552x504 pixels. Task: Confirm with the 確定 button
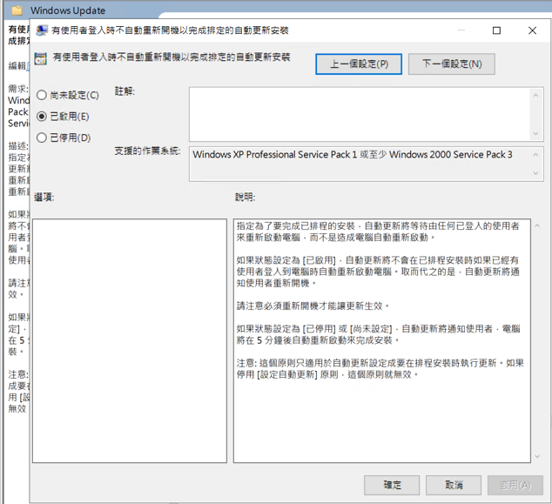[x=392, y=485]
